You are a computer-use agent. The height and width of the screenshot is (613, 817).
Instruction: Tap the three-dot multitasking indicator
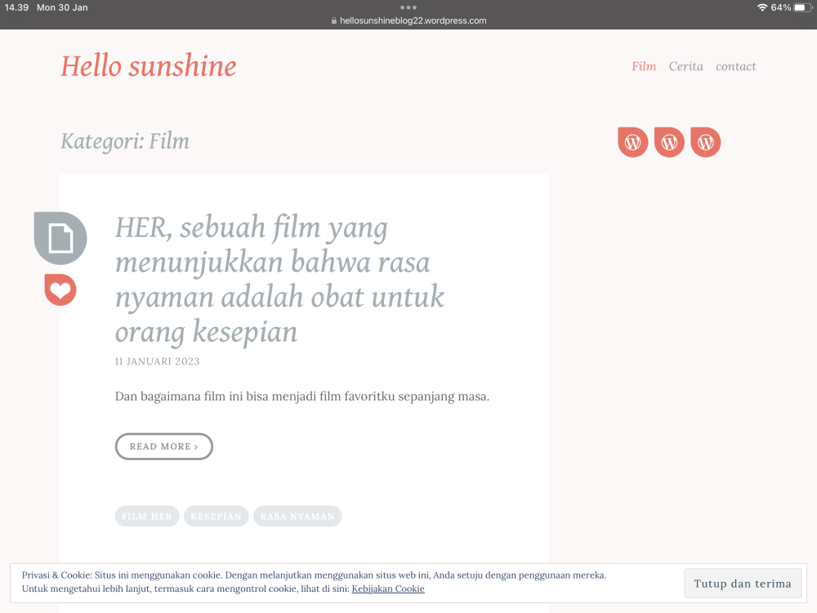(x=408, y=7)
